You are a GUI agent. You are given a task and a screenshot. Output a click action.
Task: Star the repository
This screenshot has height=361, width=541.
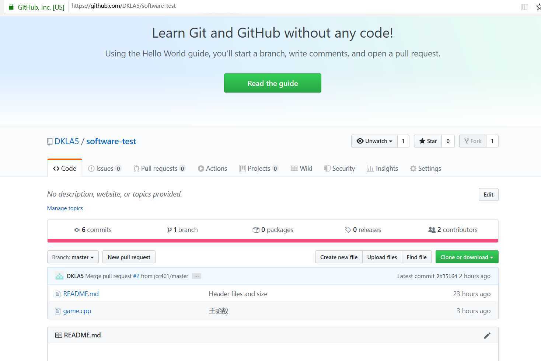[x=428, y=141]
